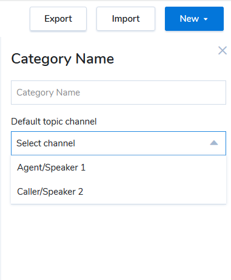Open the Import dialog
The width and height of the screenshot is (231, 280).
pos(126,19)
